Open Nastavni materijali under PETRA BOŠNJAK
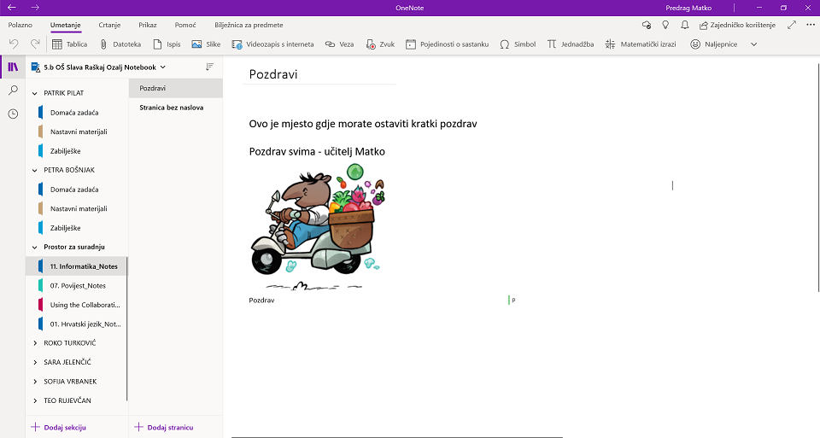This screenshot has height=438, width=820. click(x=76, y=208)
